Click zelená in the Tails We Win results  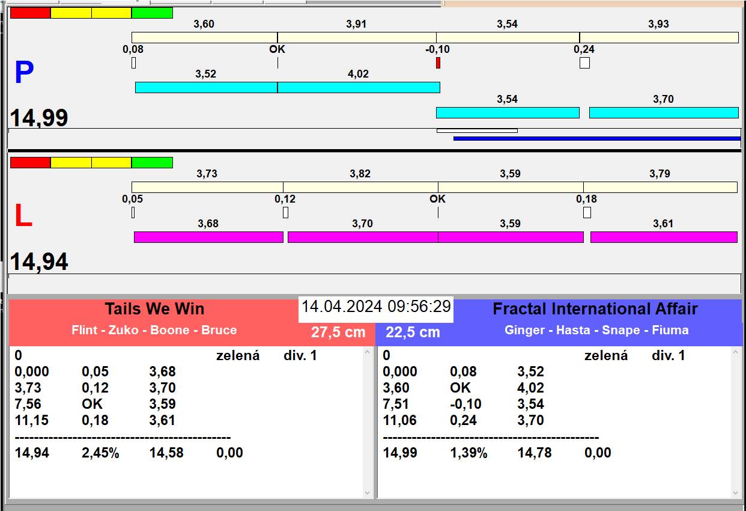[x=238, y=356]
